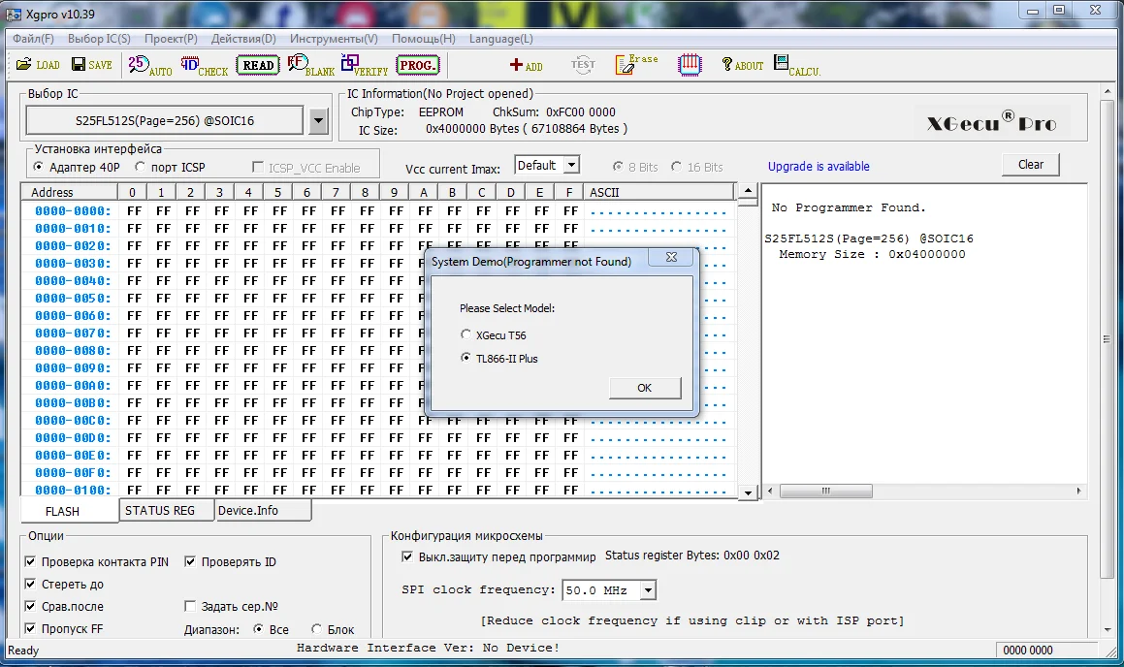This screenshot has width=1124, height=667.
Task: Click the SAVE file toolbar icon
Action: click(x=92, y=65)
